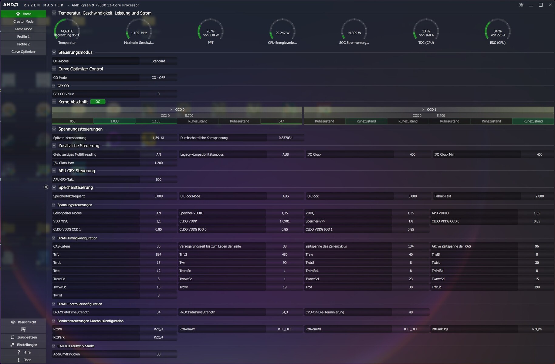Image resolution: width=555 pixels, height=364 pixels.
Task: Open Hilfe help
Action: click(23, 352)
